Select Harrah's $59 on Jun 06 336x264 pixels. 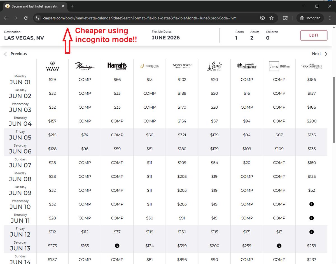pos(117,149)
